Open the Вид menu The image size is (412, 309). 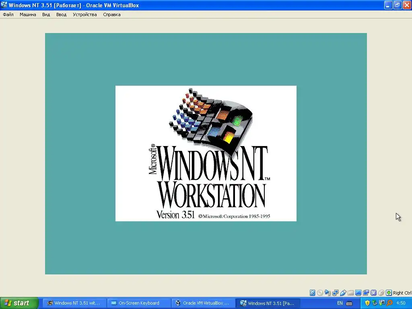coord(46,15)
